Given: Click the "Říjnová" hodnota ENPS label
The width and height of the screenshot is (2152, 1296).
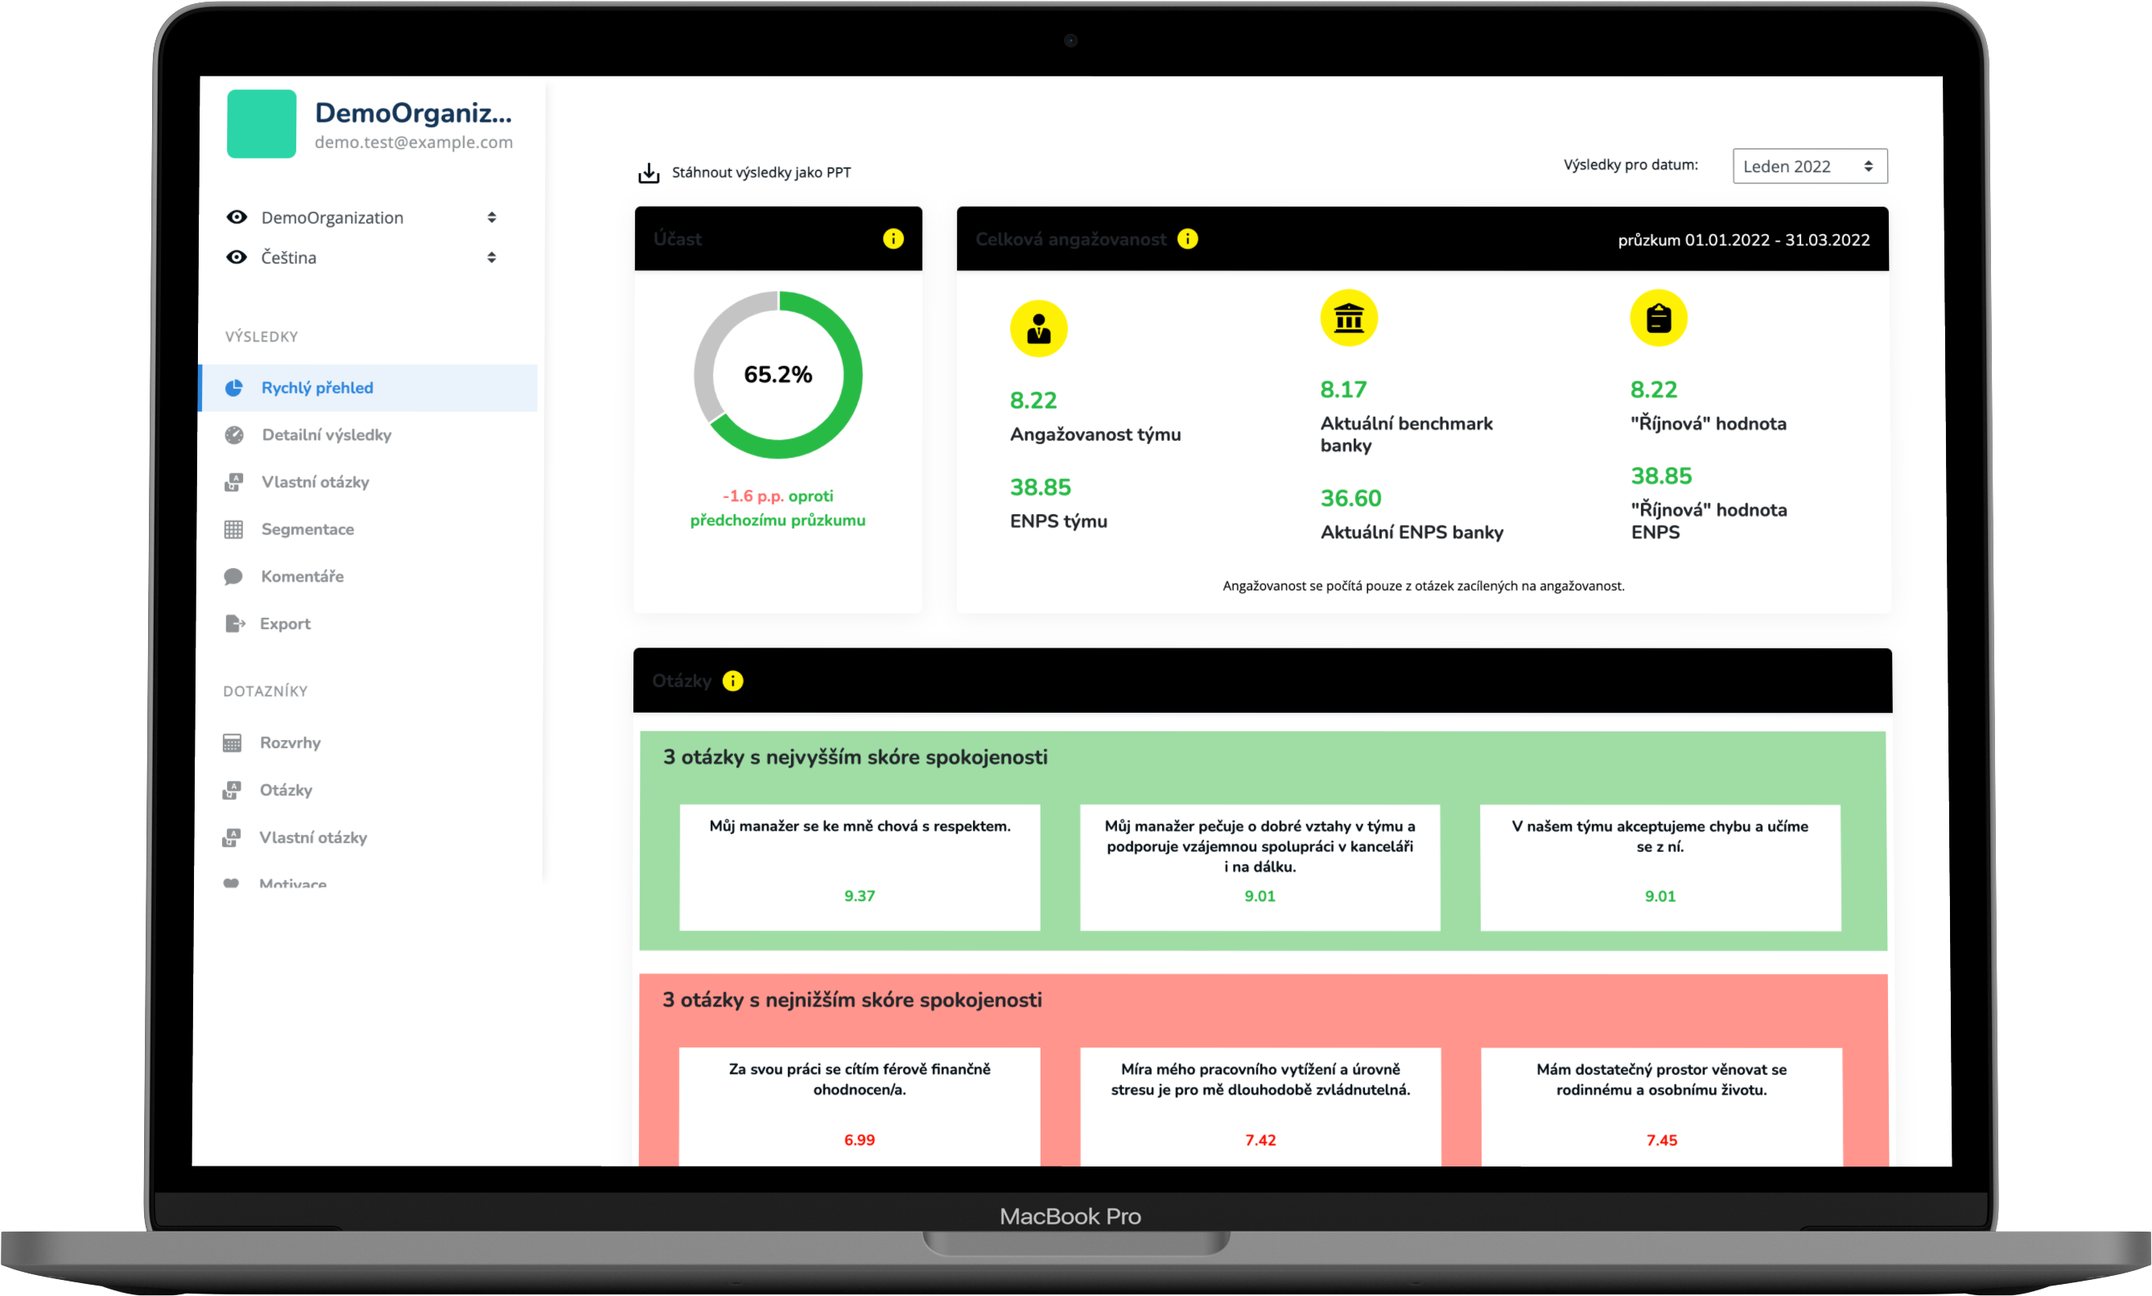Looking at the screenshot, I should (x=1709, y=521).
